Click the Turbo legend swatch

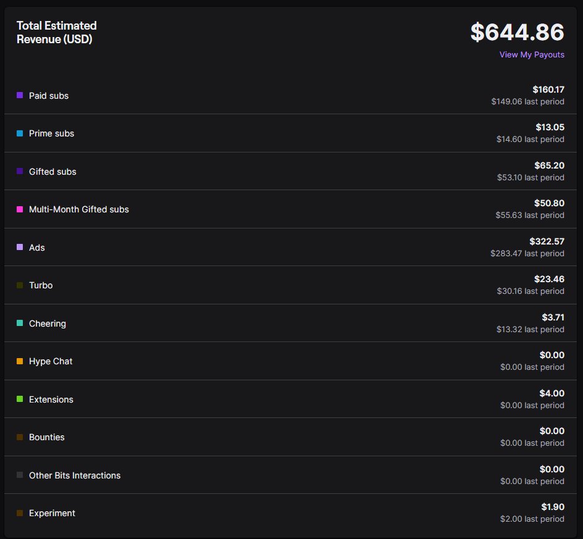[x=20, y=285]
